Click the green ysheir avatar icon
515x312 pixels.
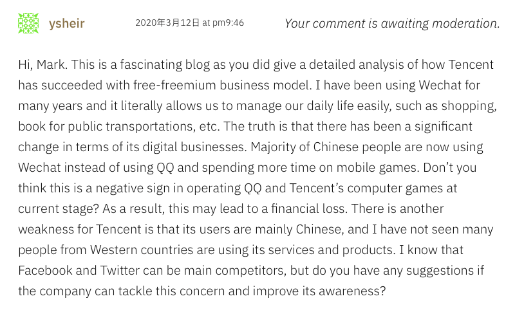(x=28, y=23)
